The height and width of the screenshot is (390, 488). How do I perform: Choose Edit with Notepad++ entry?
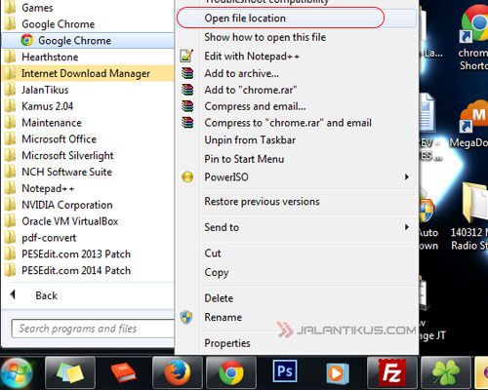pyautogui.click(x=252, y=56)
